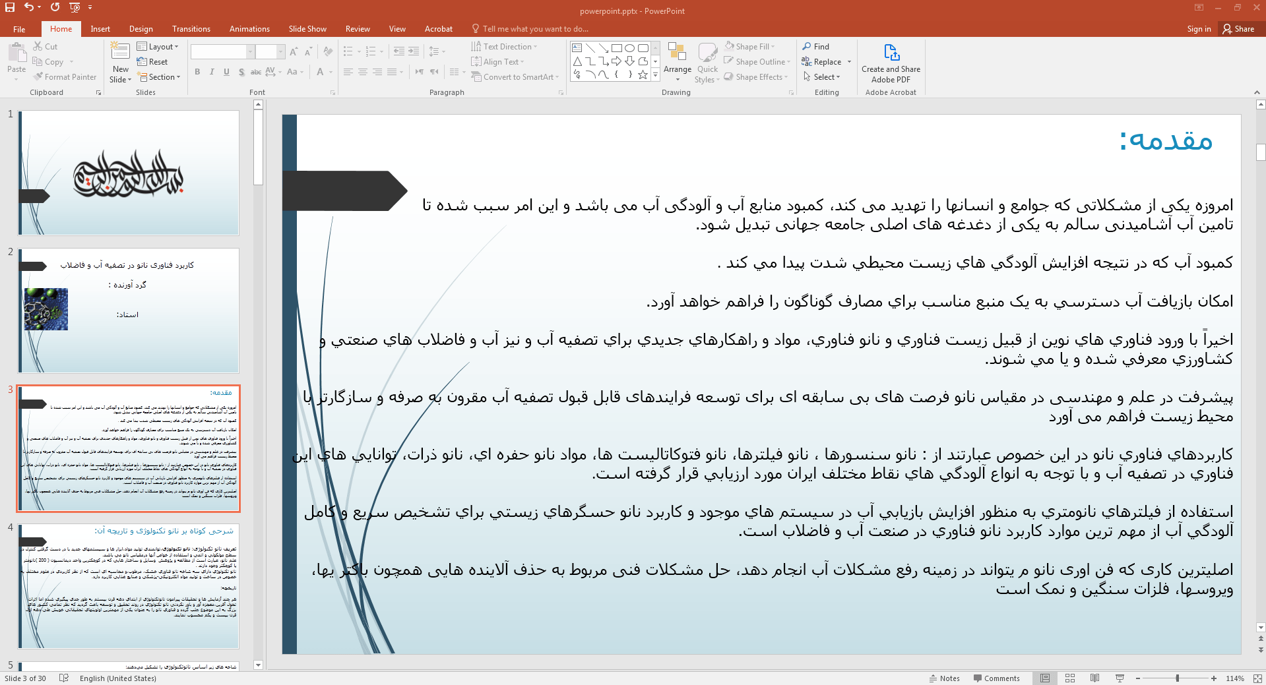Viewport: 1266px width, 685px height.
Task: Open the Select dropdown
Action: [x=822, y=77]
